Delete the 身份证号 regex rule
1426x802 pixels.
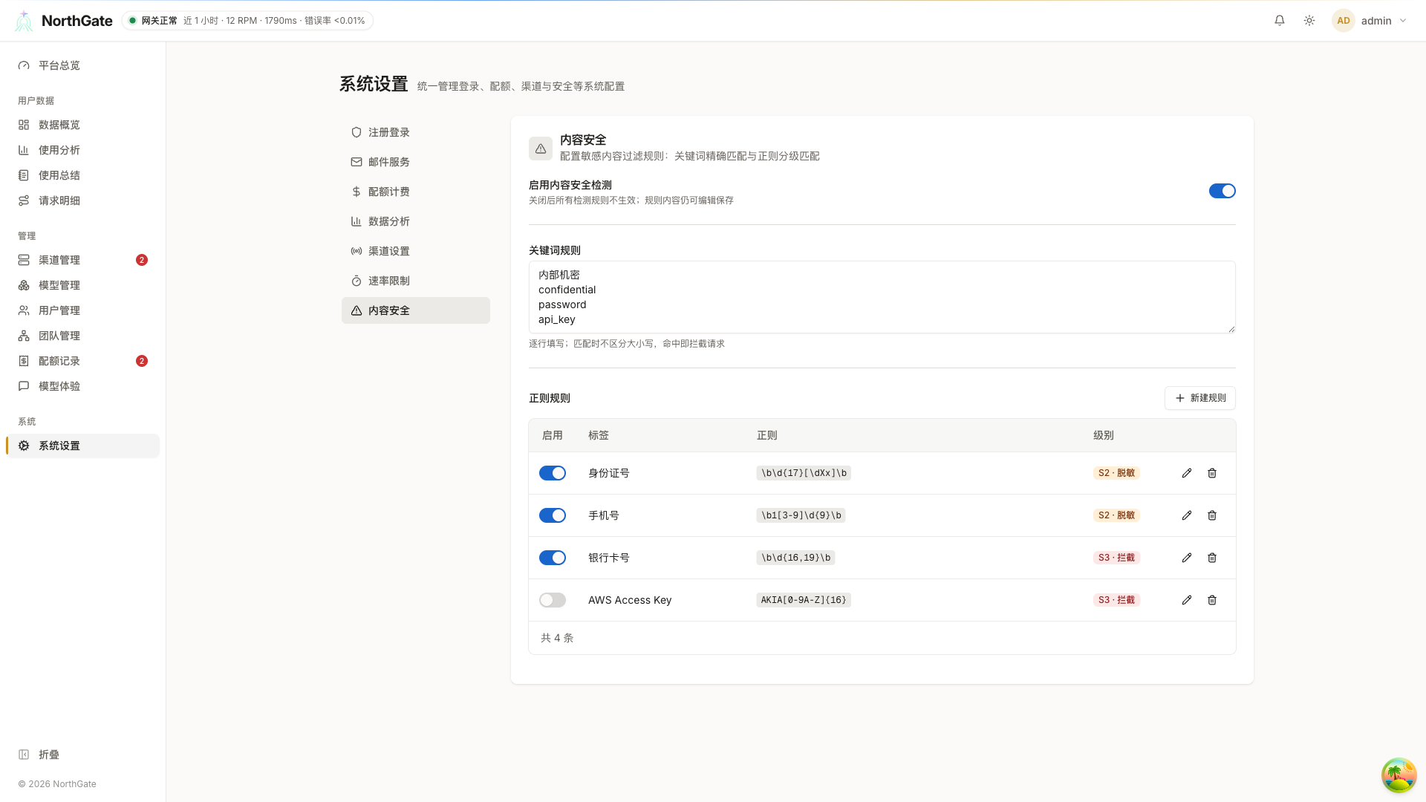pyautogui.click(x=1212, y=473)
